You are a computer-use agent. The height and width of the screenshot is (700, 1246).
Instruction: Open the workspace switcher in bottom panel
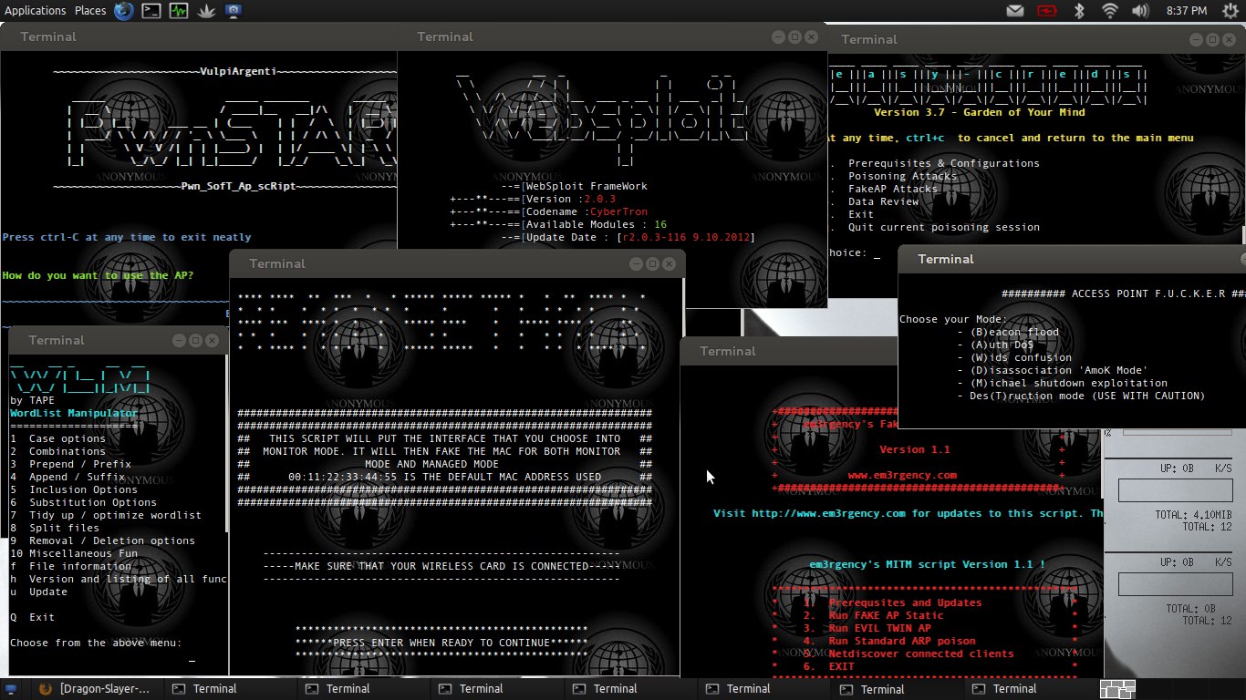(1118, 689)
